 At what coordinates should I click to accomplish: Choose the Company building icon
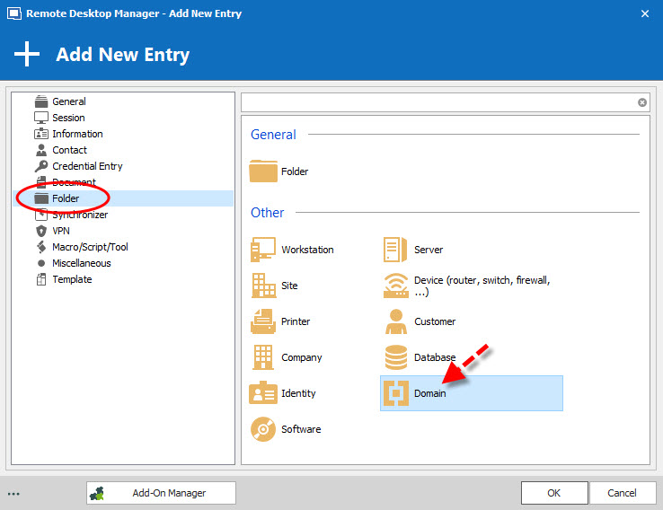263,357
